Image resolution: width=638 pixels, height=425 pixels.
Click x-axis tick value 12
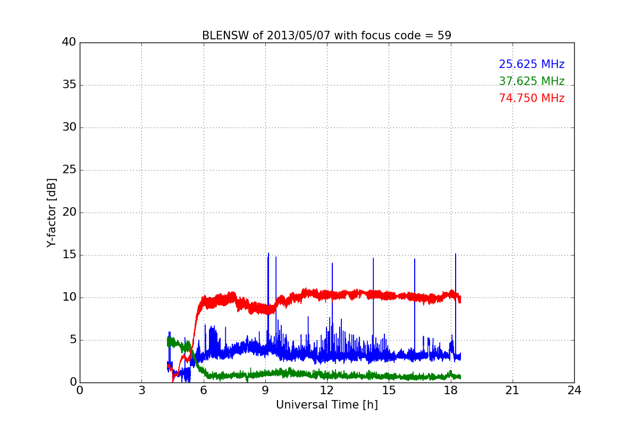coord(327,390)
